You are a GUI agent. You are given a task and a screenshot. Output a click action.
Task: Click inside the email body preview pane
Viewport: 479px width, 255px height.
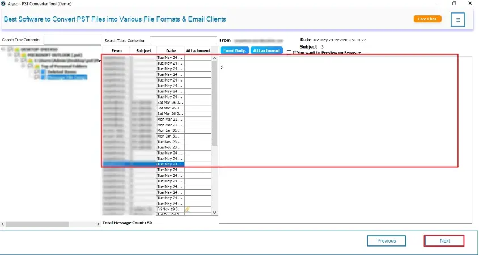[345, 140]
